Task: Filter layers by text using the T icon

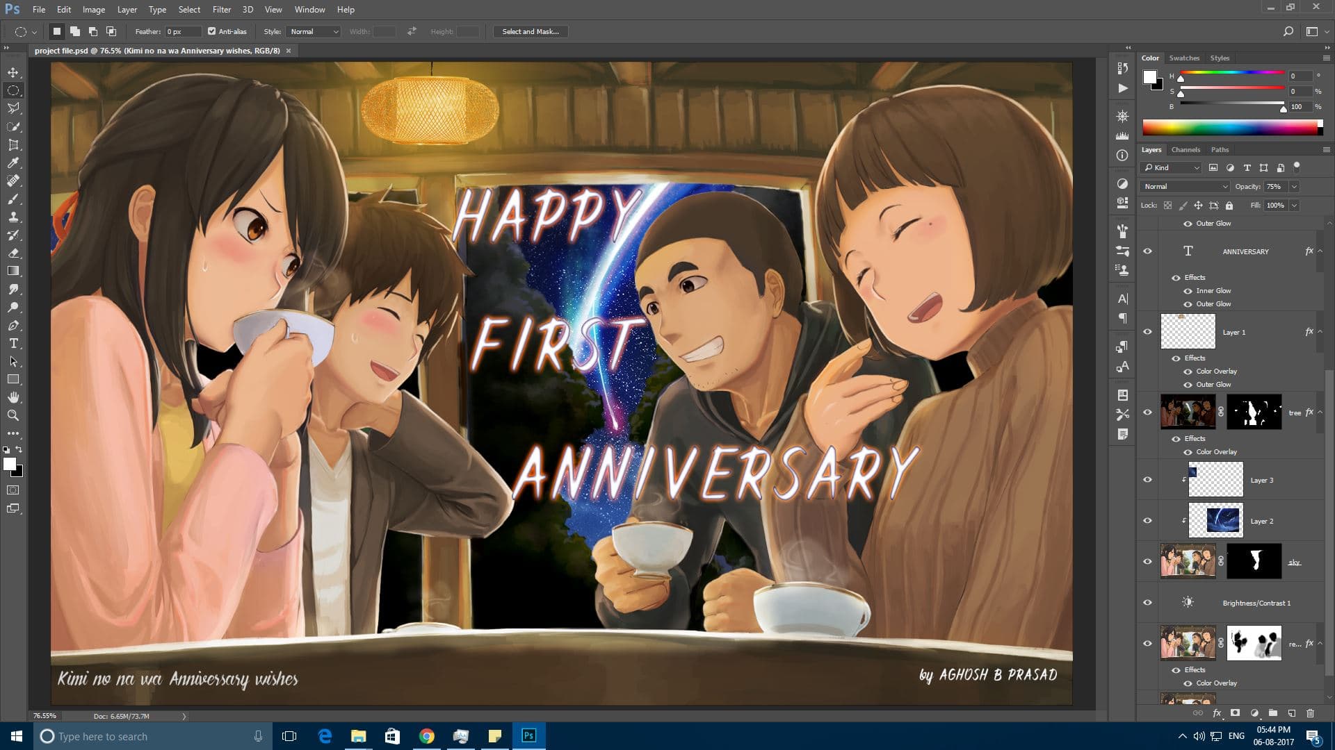Action: (1247, 167)
